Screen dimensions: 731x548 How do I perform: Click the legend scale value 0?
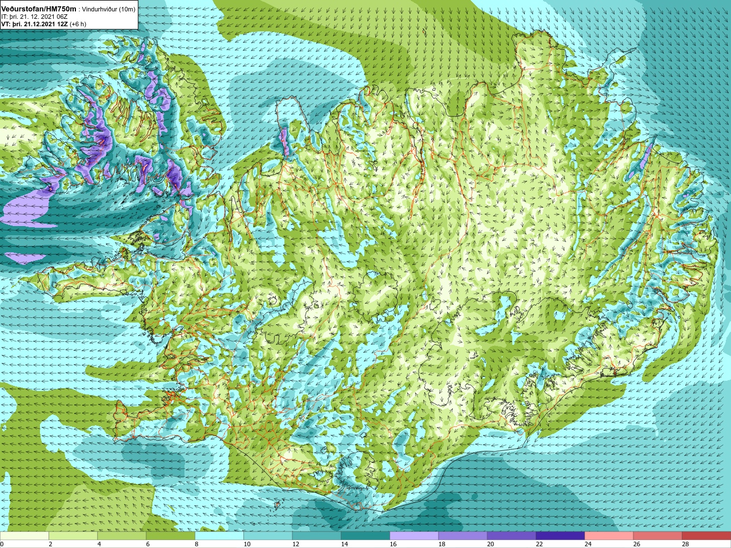[2, 544]
